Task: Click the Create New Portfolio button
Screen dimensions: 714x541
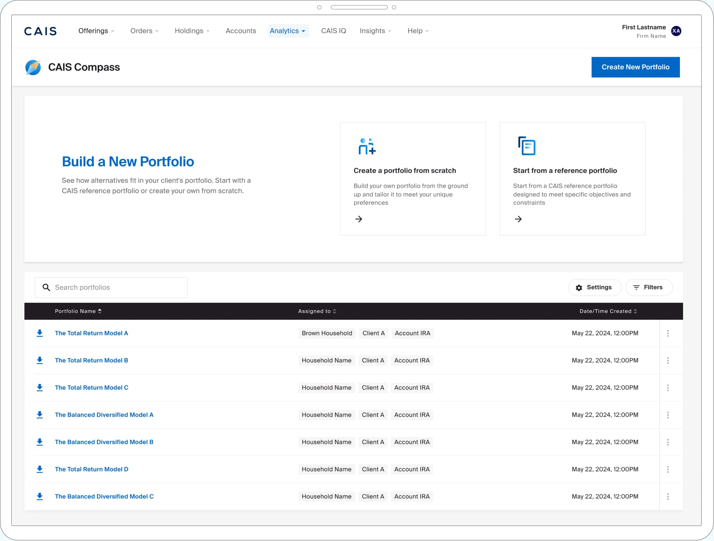Action: click(x=635, y=67)
